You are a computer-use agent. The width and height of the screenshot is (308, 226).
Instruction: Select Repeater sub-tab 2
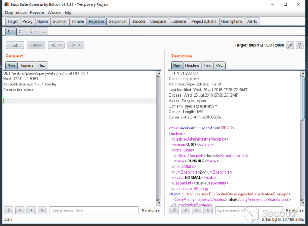click(20, 32)
